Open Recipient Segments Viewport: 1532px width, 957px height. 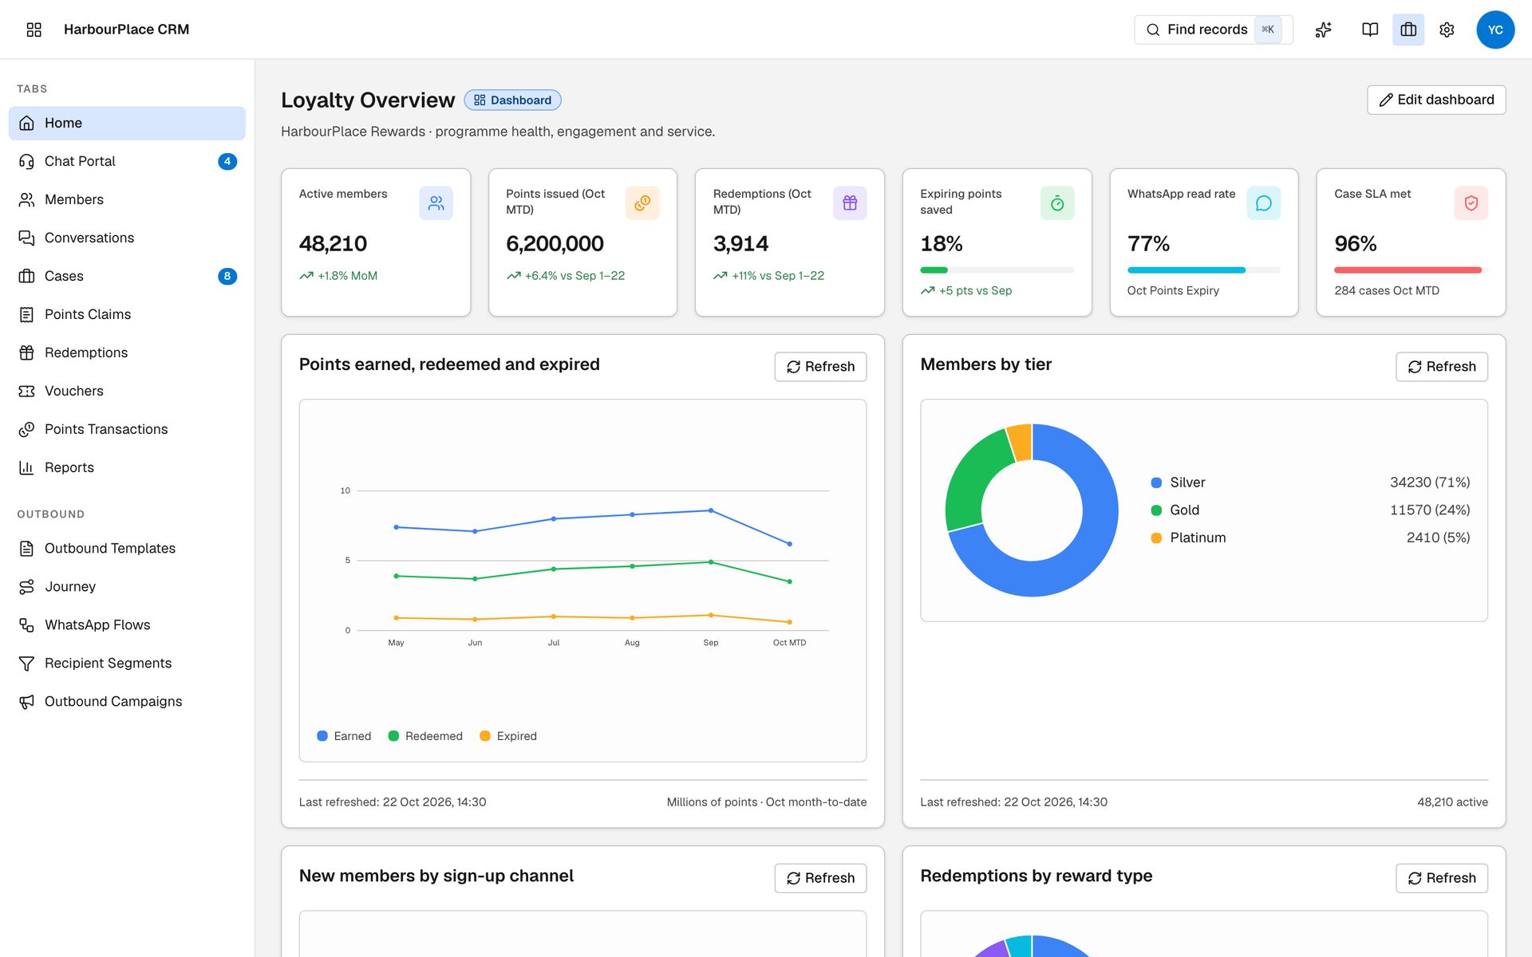[x=127, y=663]
